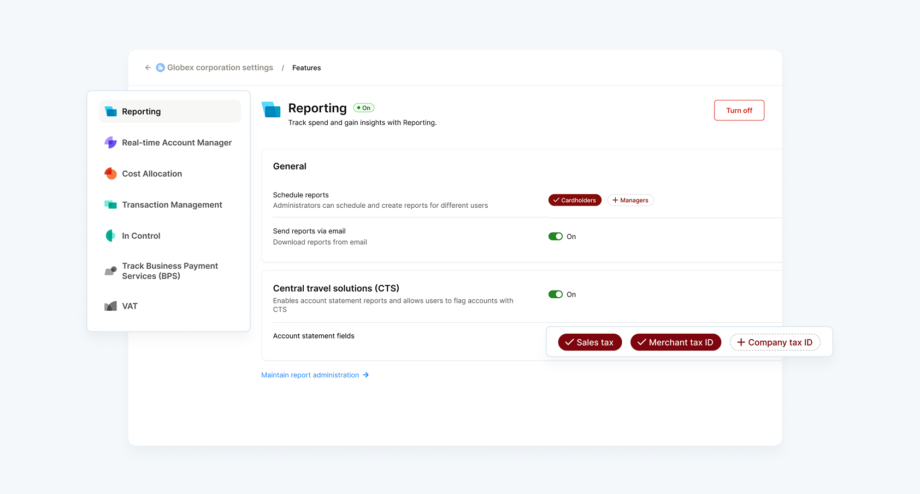920x494 pixels.
Task: Deselect the Cardholders chip
Action: tap(575, 200)
